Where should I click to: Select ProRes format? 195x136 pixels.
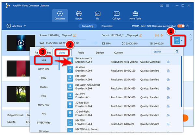pos(44,87)
